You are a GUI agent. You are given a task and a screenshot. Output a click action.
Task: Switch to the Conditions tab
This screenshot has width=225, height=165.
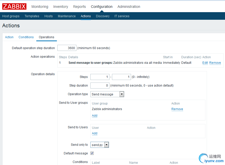26,37
